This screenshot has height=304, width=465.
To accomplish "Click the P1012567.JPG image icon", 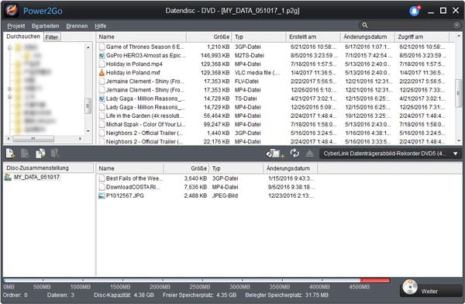I will coord(102,195).
